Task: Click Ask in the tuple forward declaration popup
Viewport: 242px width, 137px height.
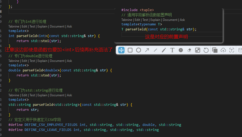Action: point(182,20)
